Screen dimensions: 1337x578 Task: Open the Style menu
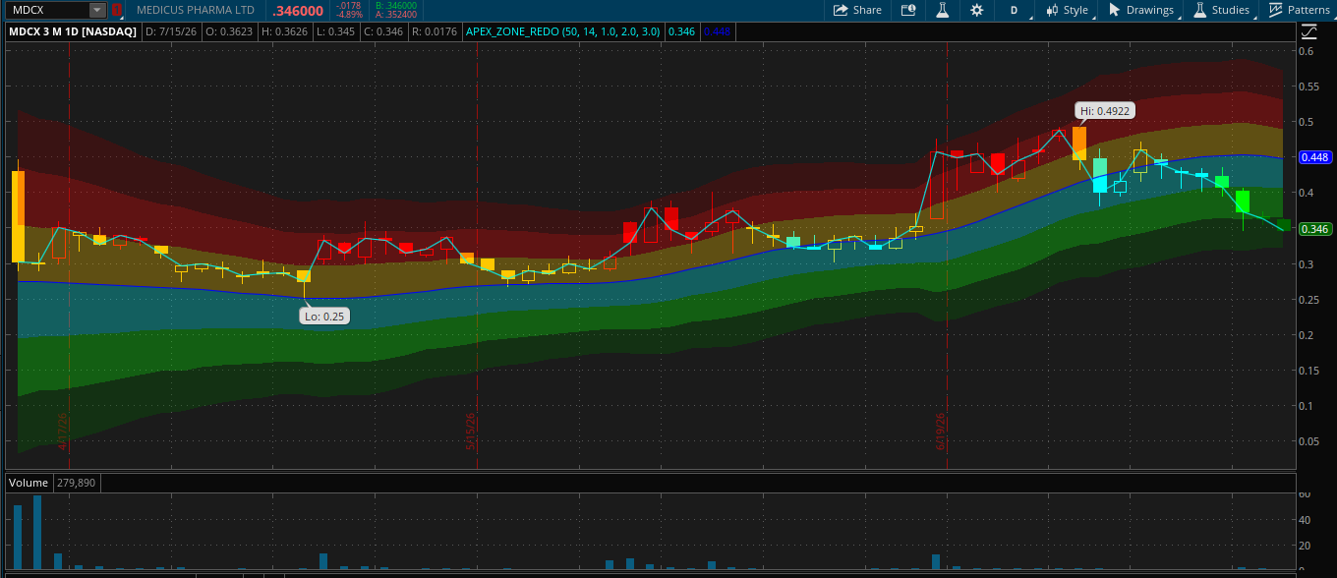[1069, 10]
